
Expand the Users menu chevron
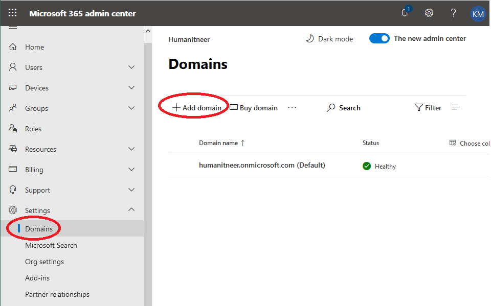(x=131, y=67)
